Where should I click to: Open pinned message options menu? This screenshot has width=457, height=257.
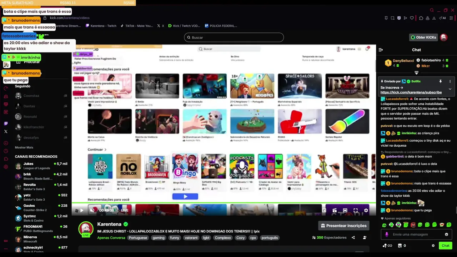click(450, 81)
